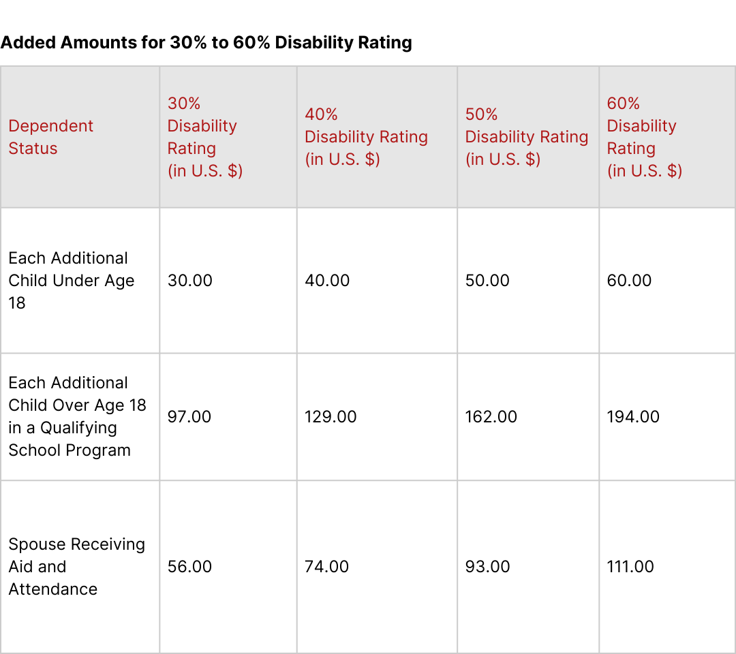Click the 30.00 cell value
The height and width of the screenshot is (654, 736).
click(x=190, y=281)
